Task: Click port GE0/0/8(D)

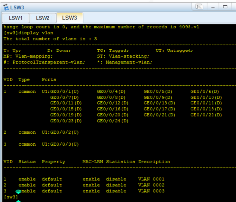Action: tap(111, 98)
